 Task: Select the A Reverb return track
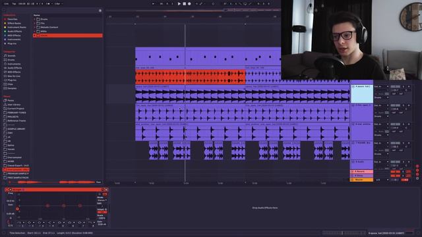pos(361,171)
